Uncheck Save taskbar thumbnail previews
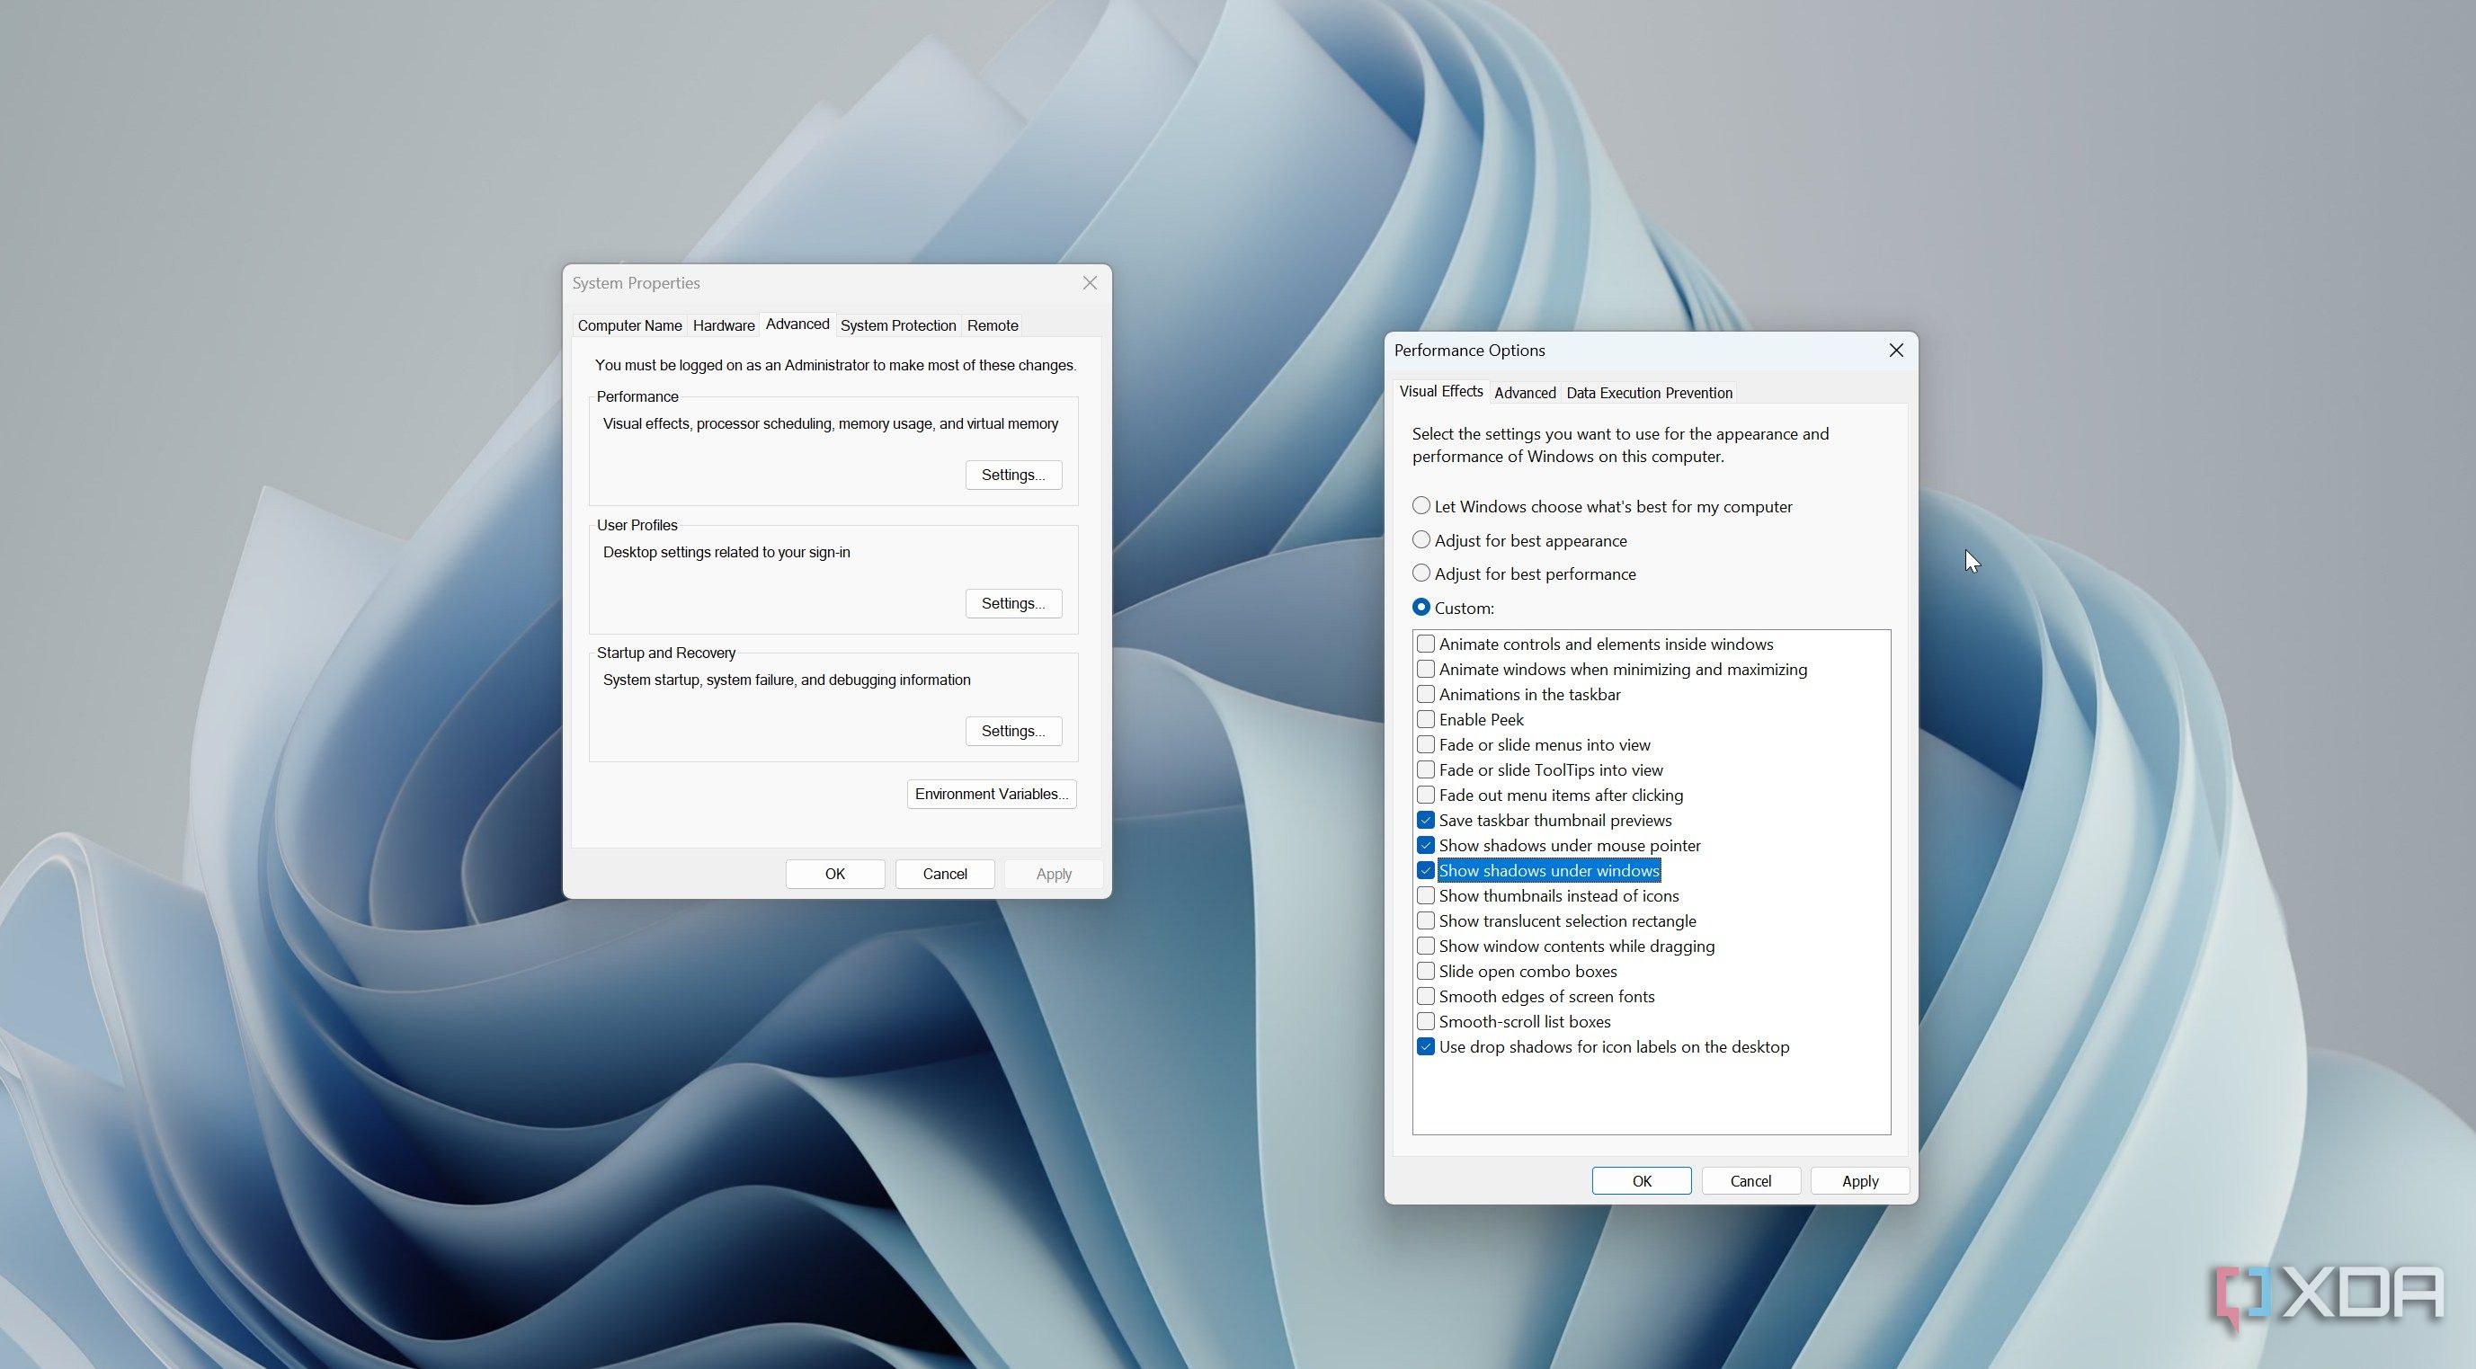2476x1369 pixels. pyautogui.click(x=1425, y=820)
